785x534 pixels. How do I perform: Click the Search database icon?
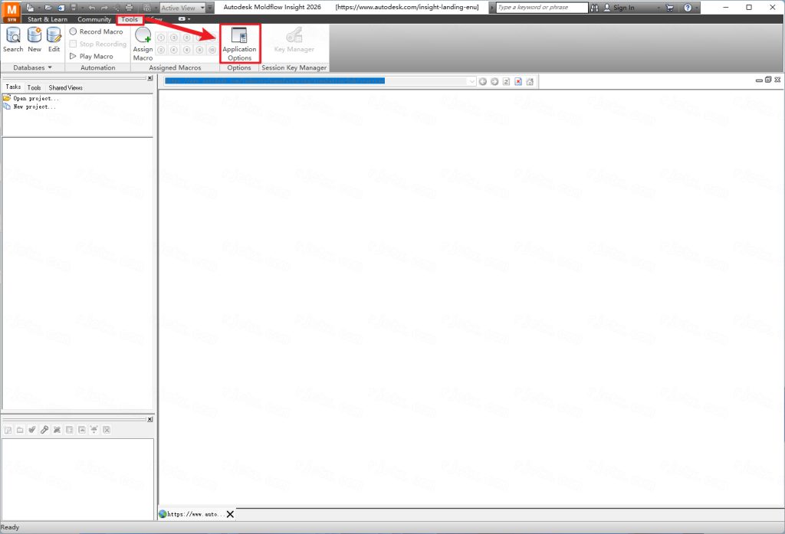(13, 40)
